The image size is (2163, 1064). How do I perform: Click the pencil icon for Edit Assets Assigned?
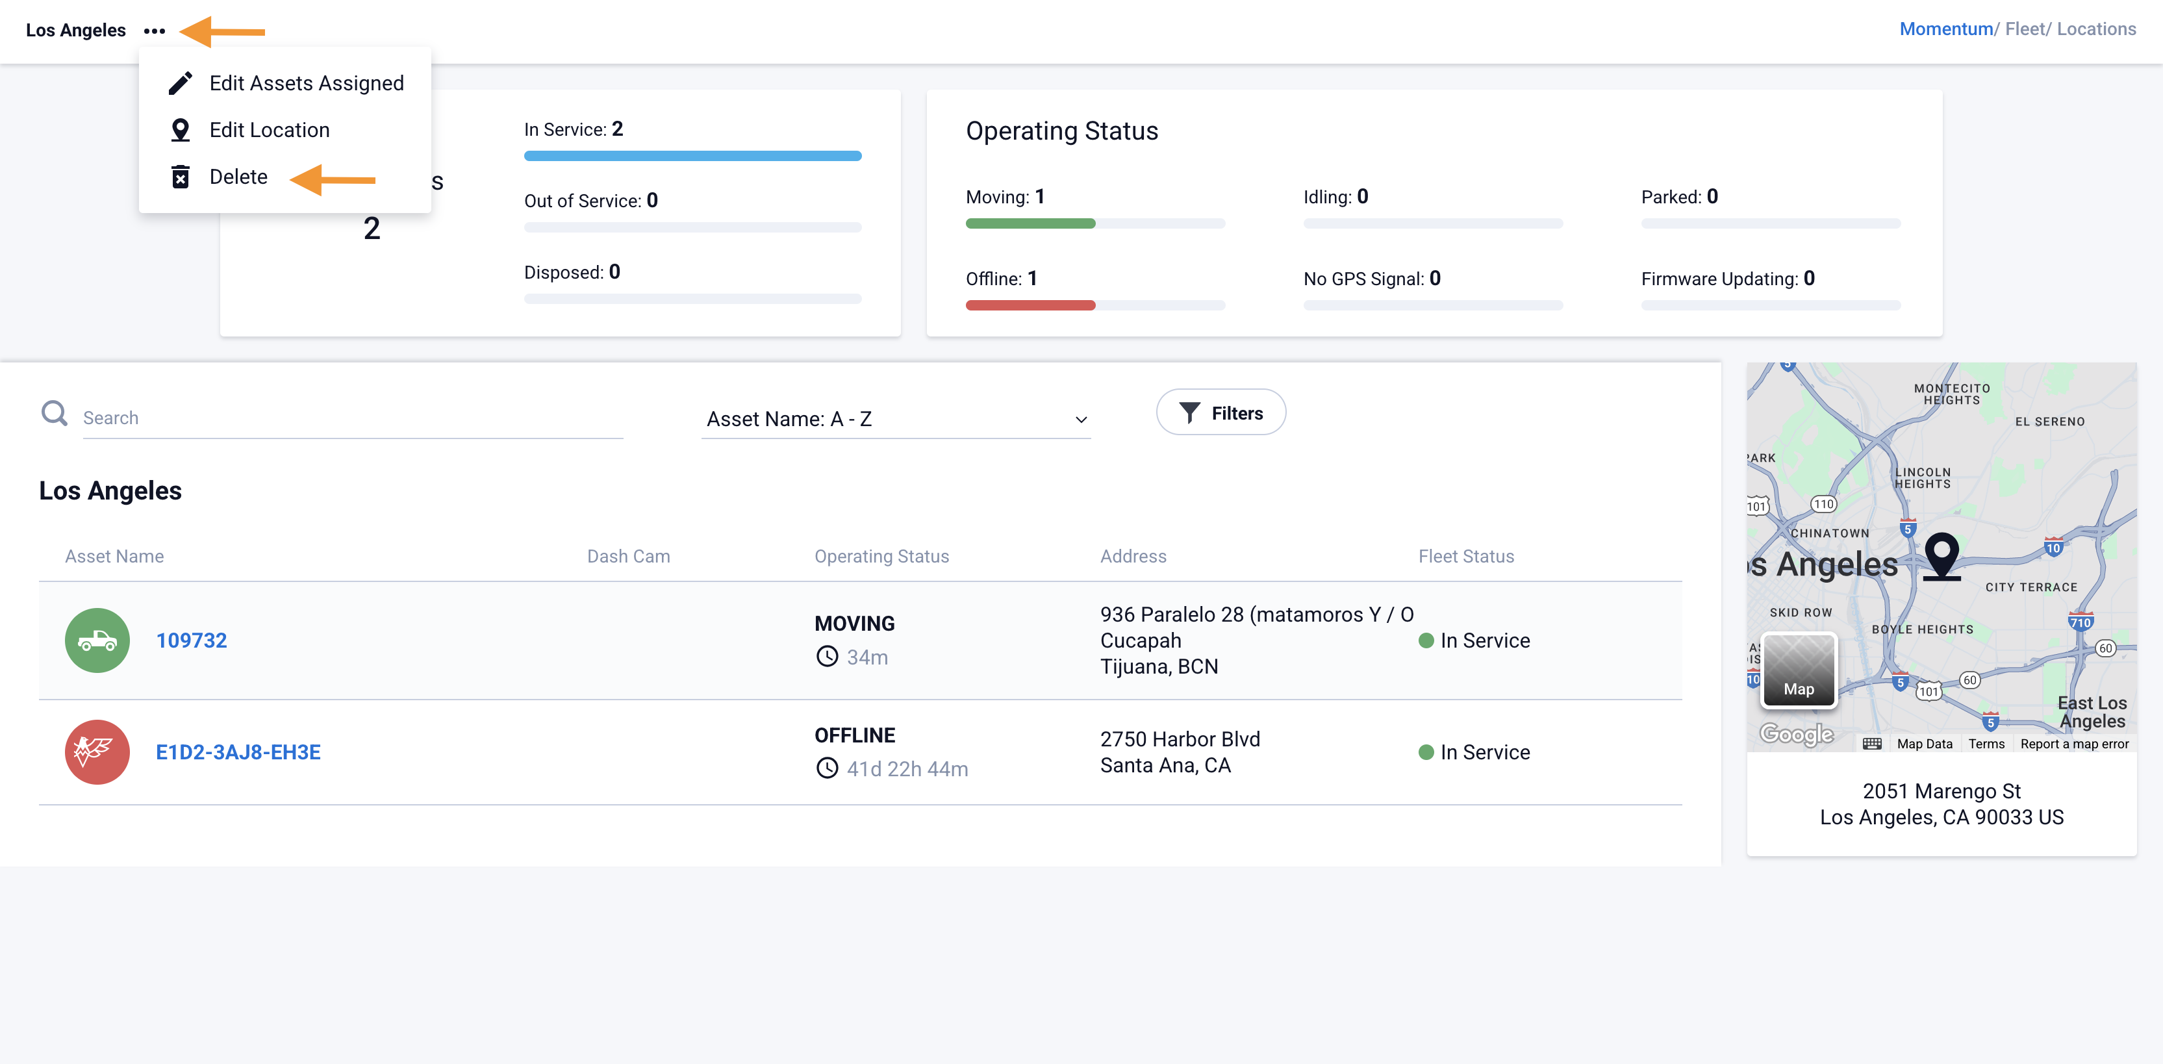click(x=180, y=83)
